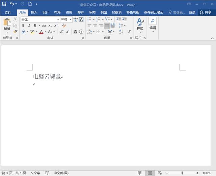Screen dimensions: 216x176
Task: Toggle Bold formatting
Action: coord(24,26)
